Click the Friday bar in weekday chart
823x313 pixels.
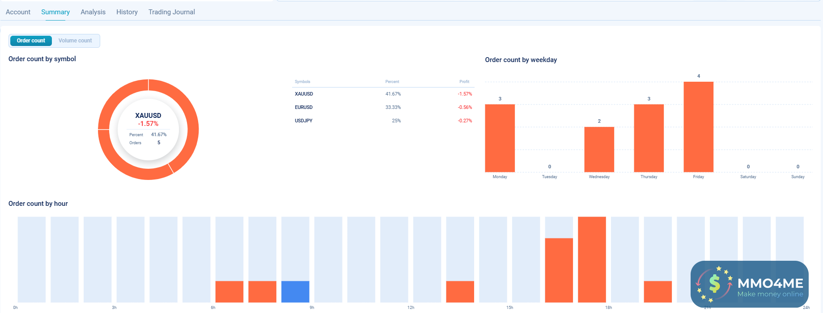699,127
